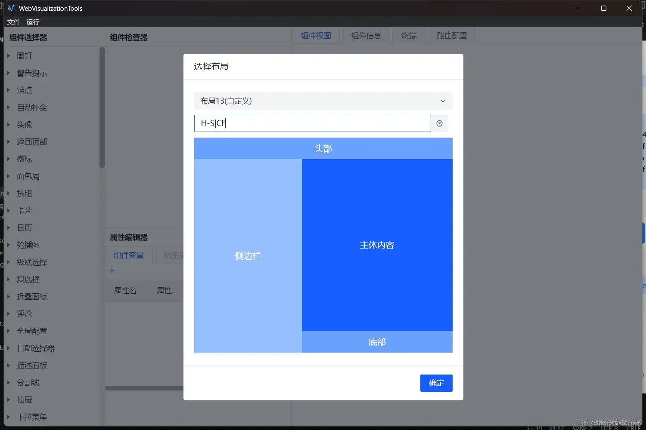646x430 pixels.
Task: Expand the 固钉 tree item arrow
Action: pyautogui.click(x=9, y=55)
